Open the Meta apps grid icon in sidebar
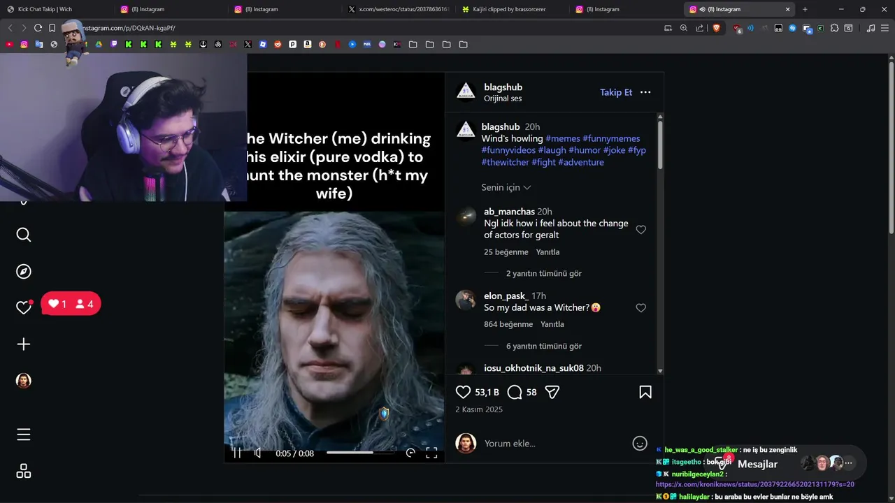The height and width of the screenshot is (503, 895). click(x=24, y=472)
